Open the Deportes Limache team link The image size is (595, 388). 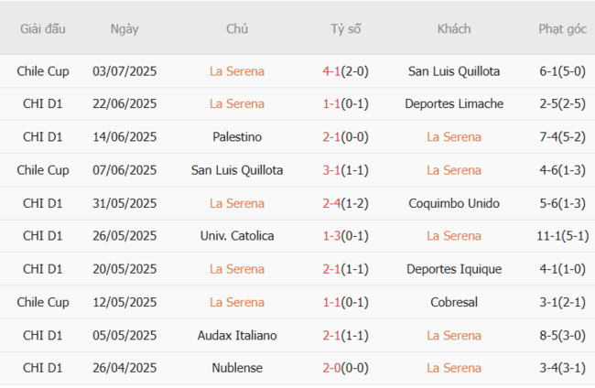coord(454,103)
